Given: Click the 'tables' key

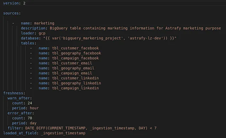Looking at the screenshot, I should pyautogui.click(x=28, y=43).
